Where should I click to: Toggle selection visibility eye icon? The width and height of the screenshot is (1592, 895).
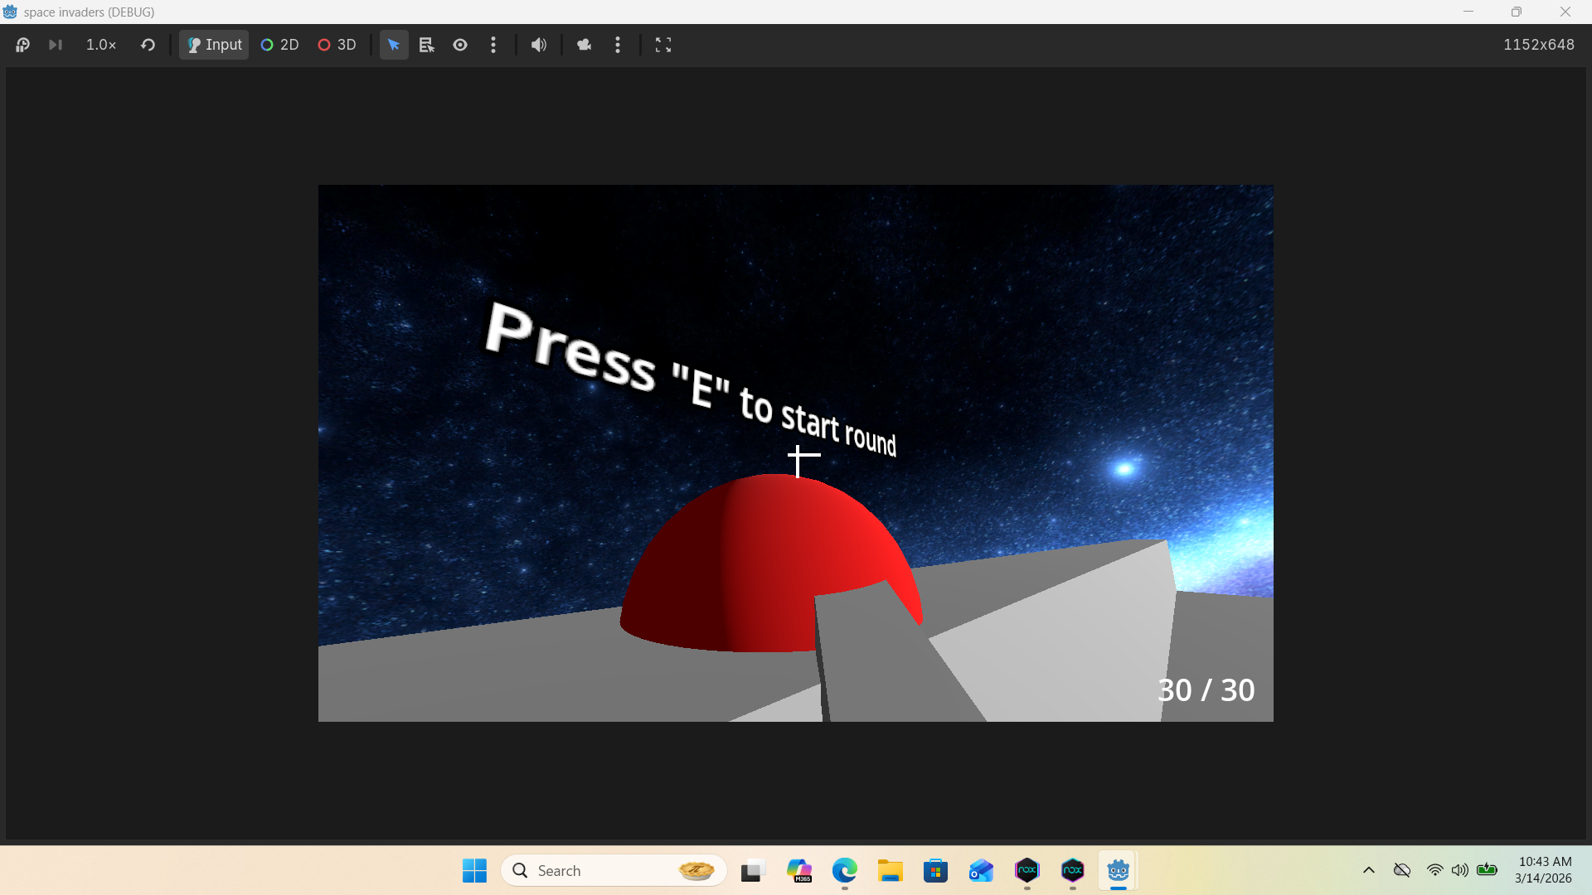(x=460, y=45)
